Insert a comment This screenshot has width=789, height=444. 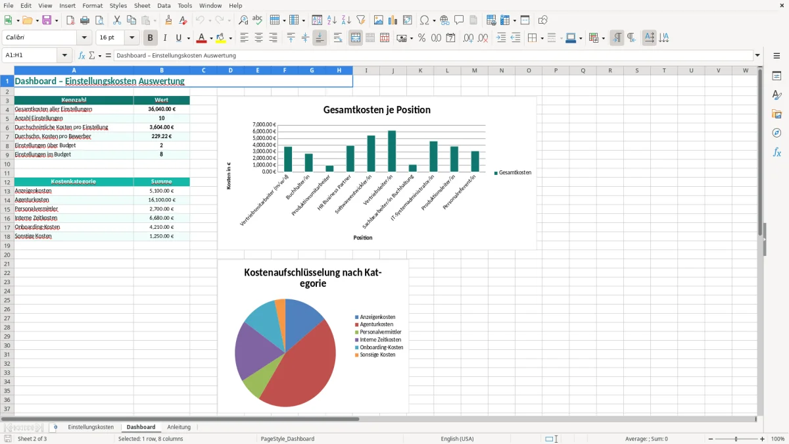459,20
